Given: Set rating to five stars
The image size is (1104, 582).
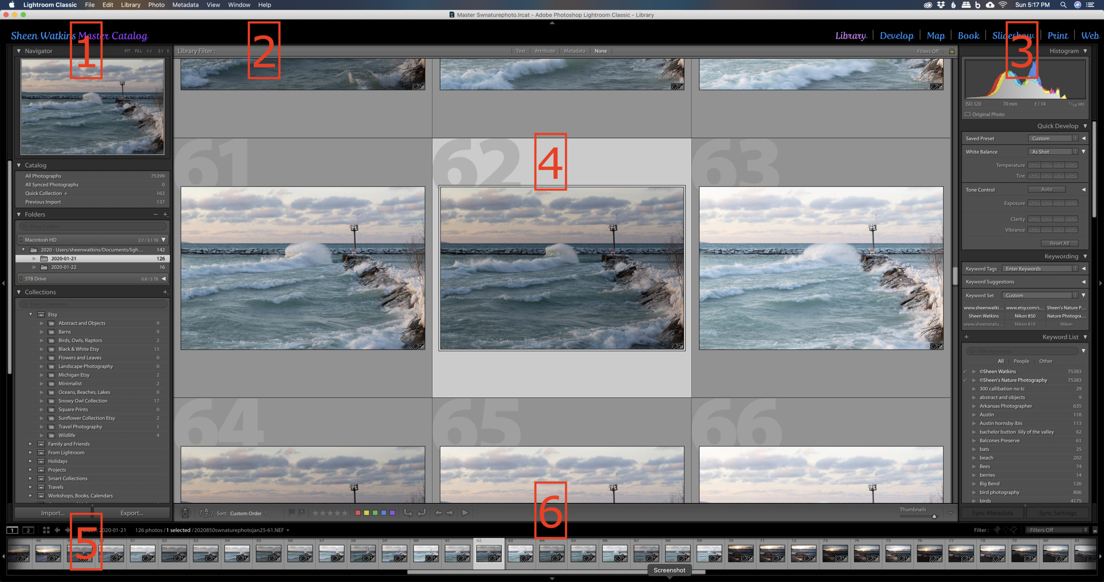Looking at the screenshot, I should (x=345, y=513).
